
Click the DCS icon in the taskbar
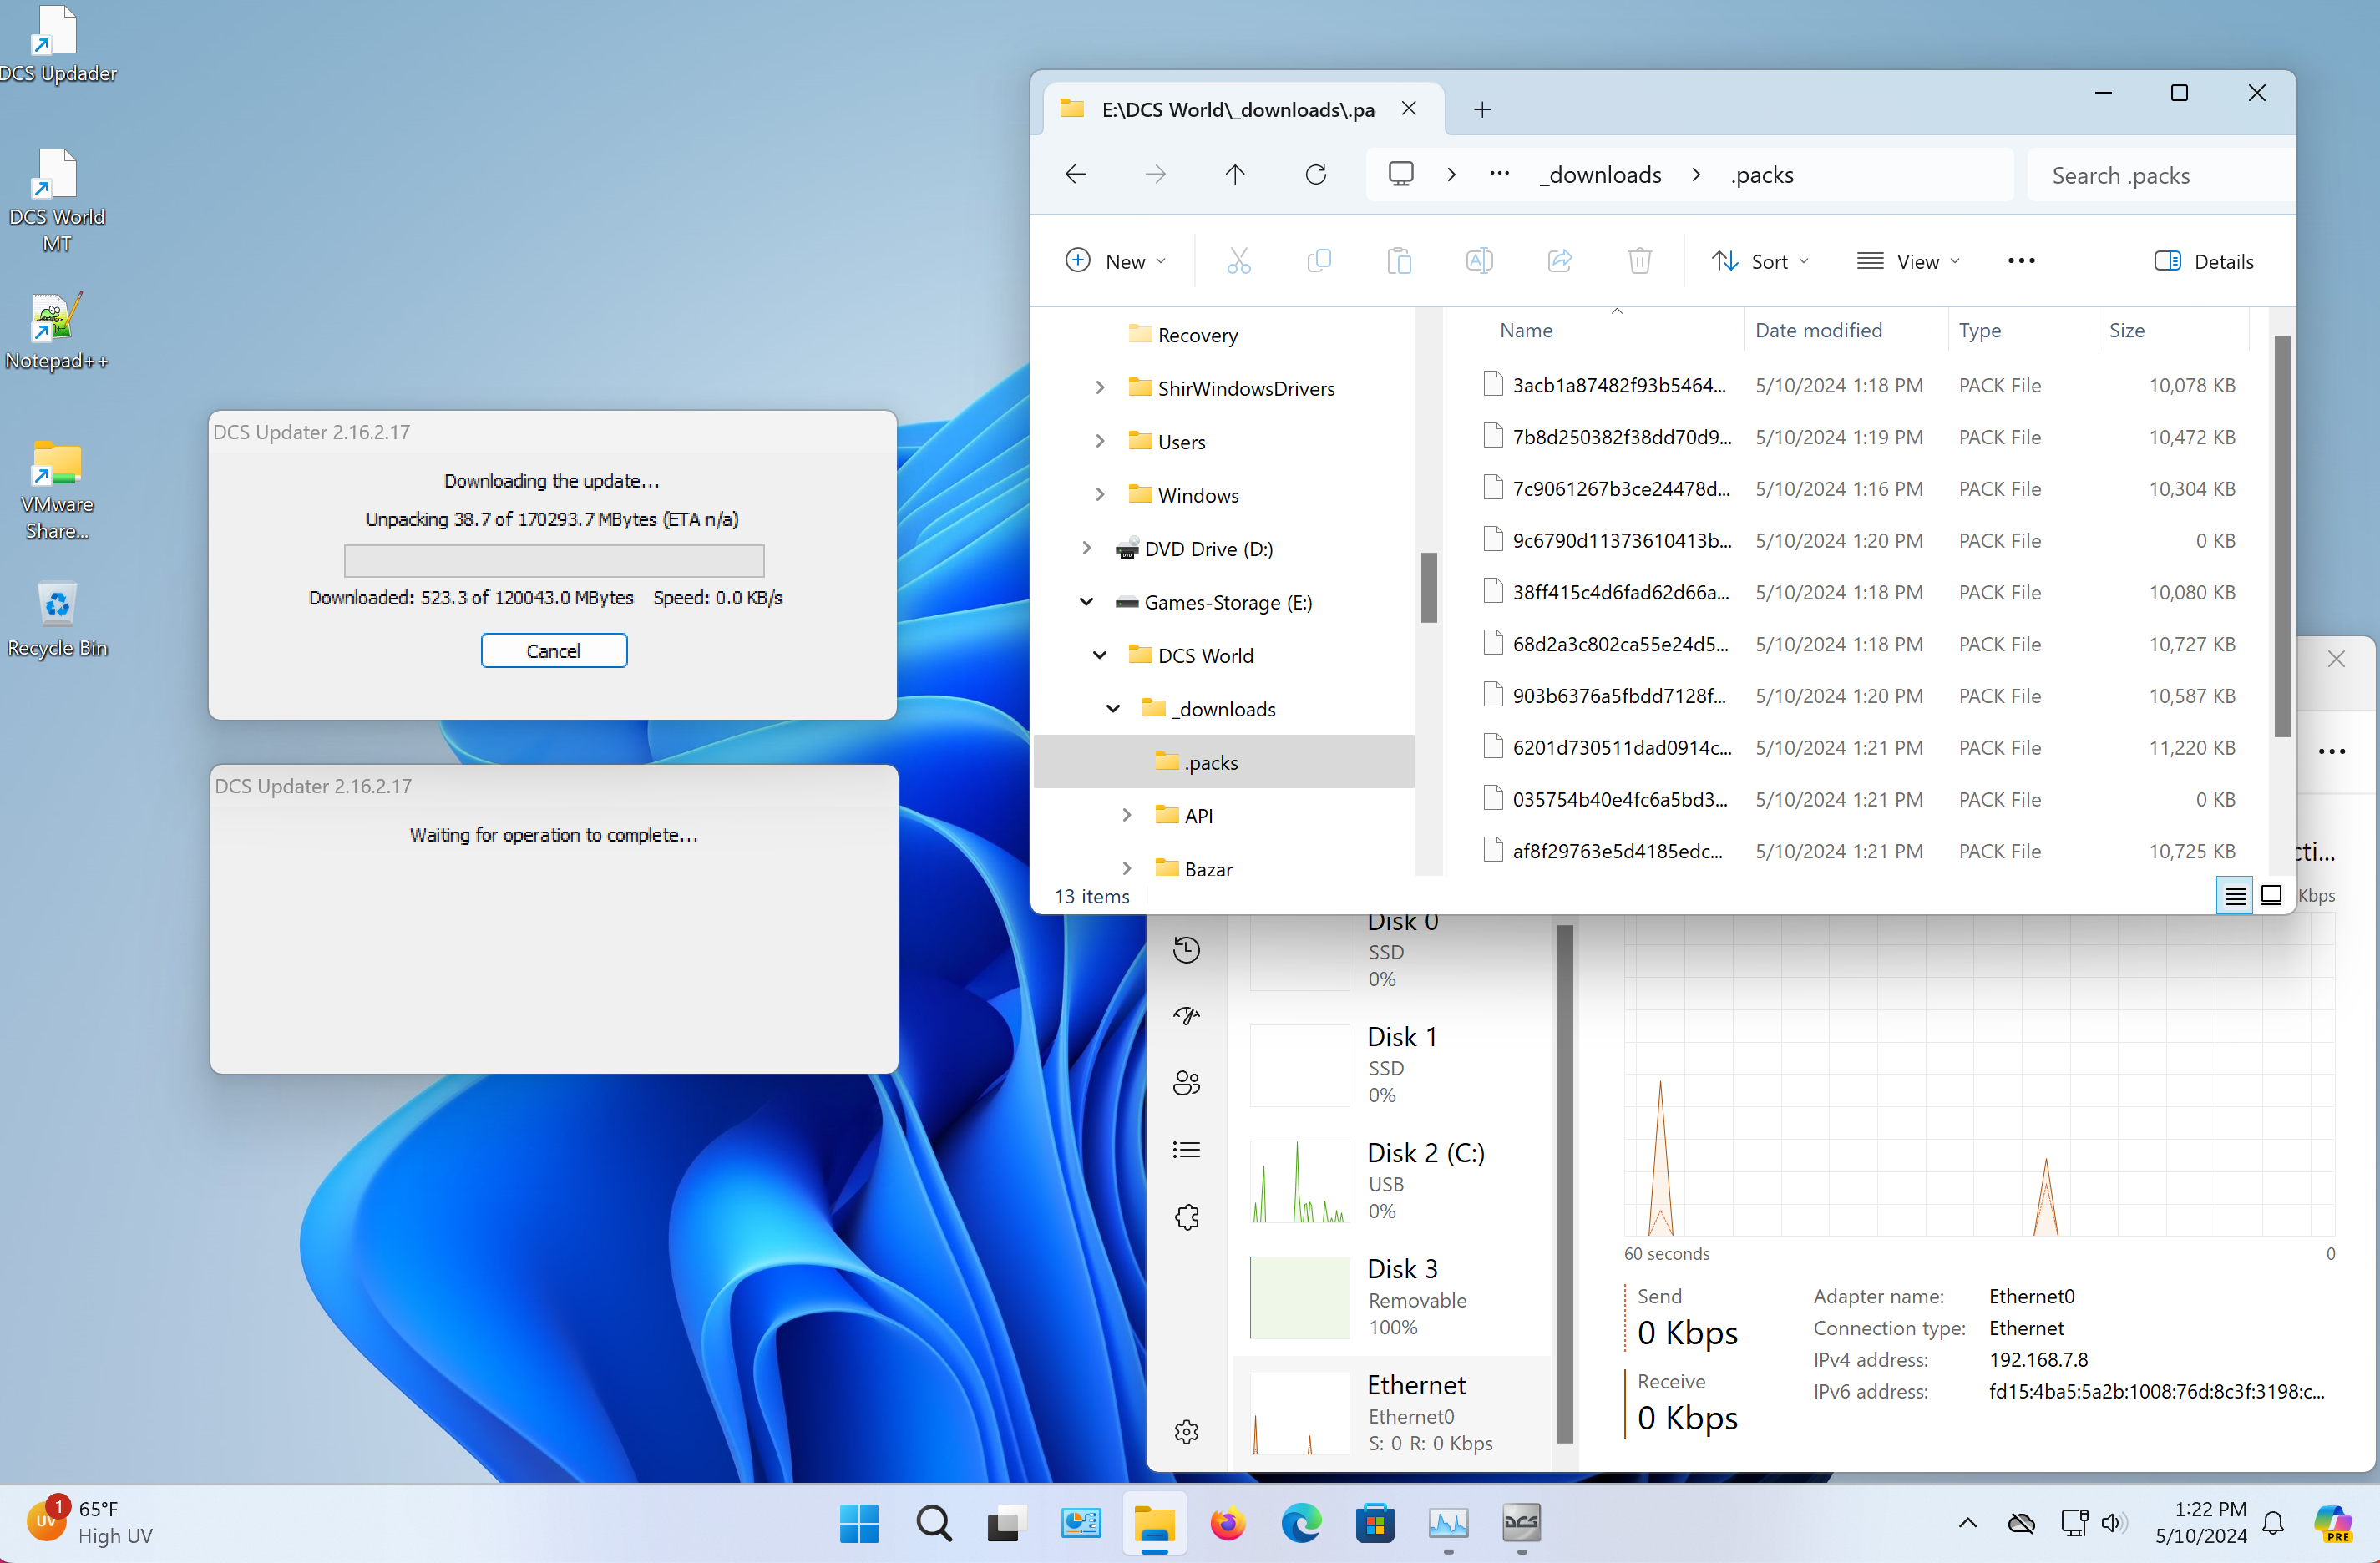click(1521, 1523)
